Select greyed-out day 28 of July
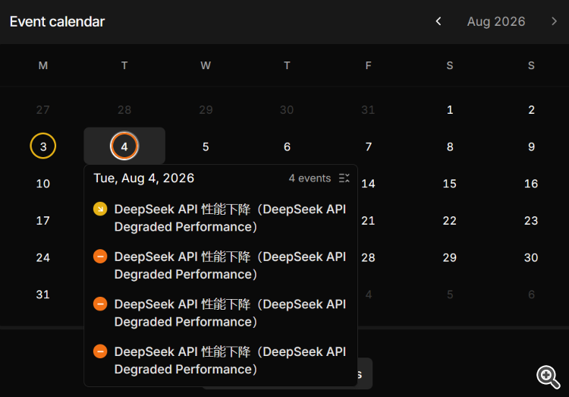This screenshot has width=569, height=397. point(124,110)
